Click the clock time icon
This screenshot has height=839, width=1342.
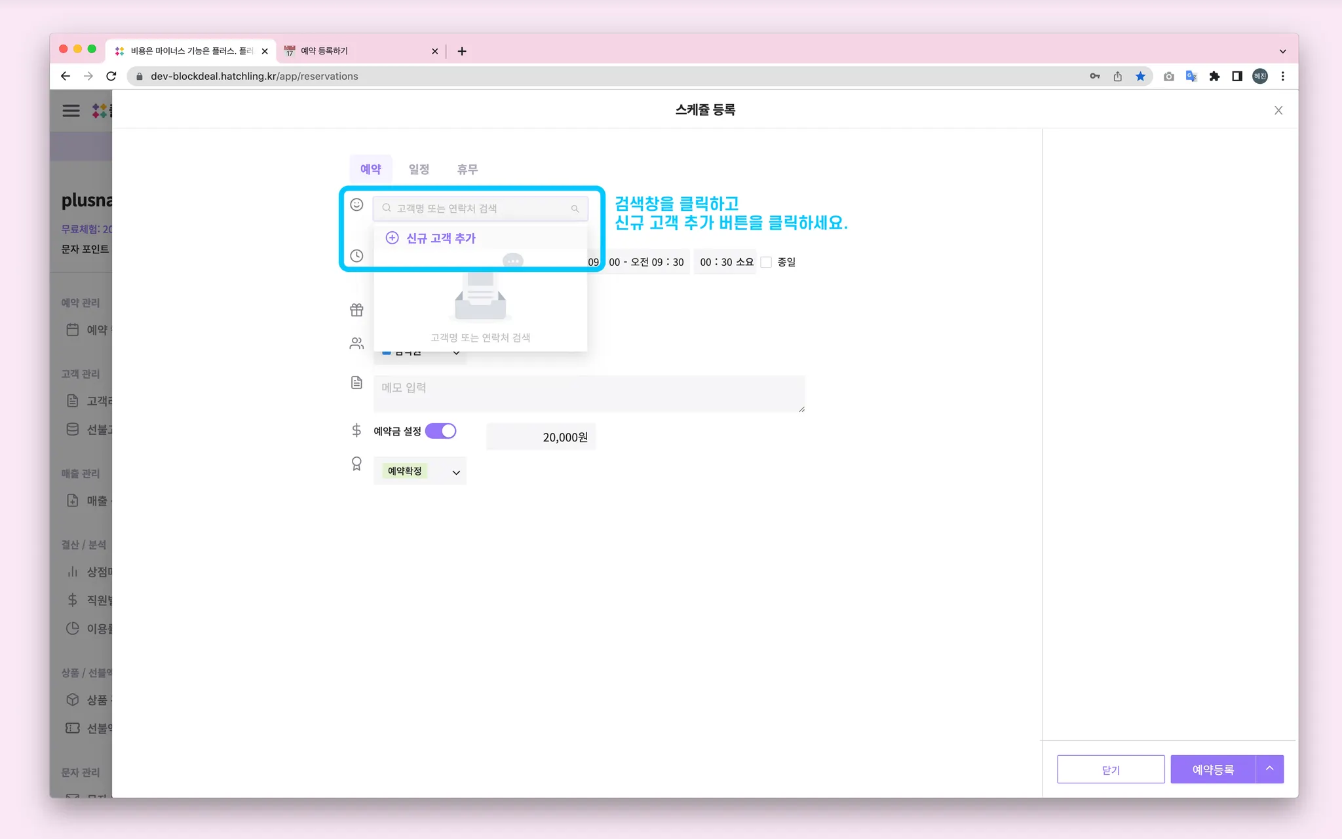pyautogui.click(x=356, y=256)
